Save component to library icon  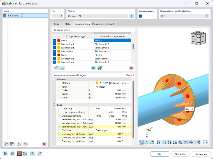pos(100,68)
